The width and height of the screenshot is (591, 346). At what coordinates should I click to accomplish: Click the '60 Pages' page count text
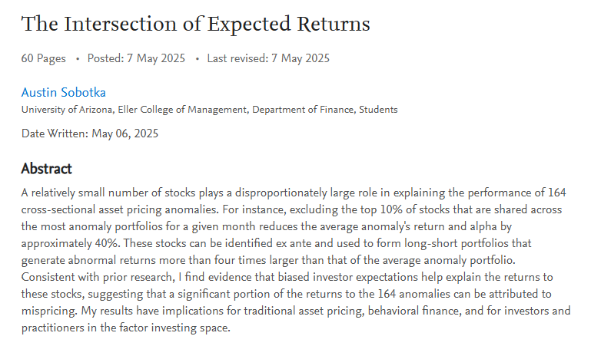coord(44,58)
